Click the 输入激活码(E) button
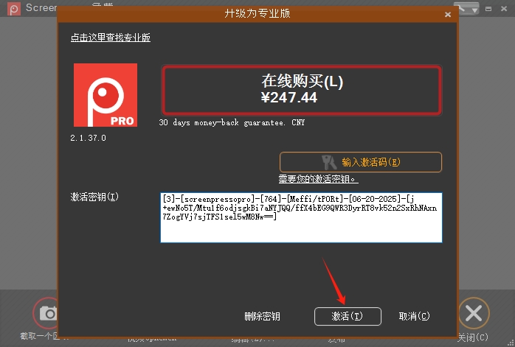Image resolution: width=515 pixels, height=347 pixels. 360,162
